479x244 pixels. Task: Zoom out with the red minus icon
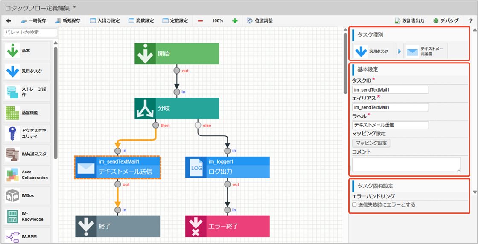[x=200, y=21]
